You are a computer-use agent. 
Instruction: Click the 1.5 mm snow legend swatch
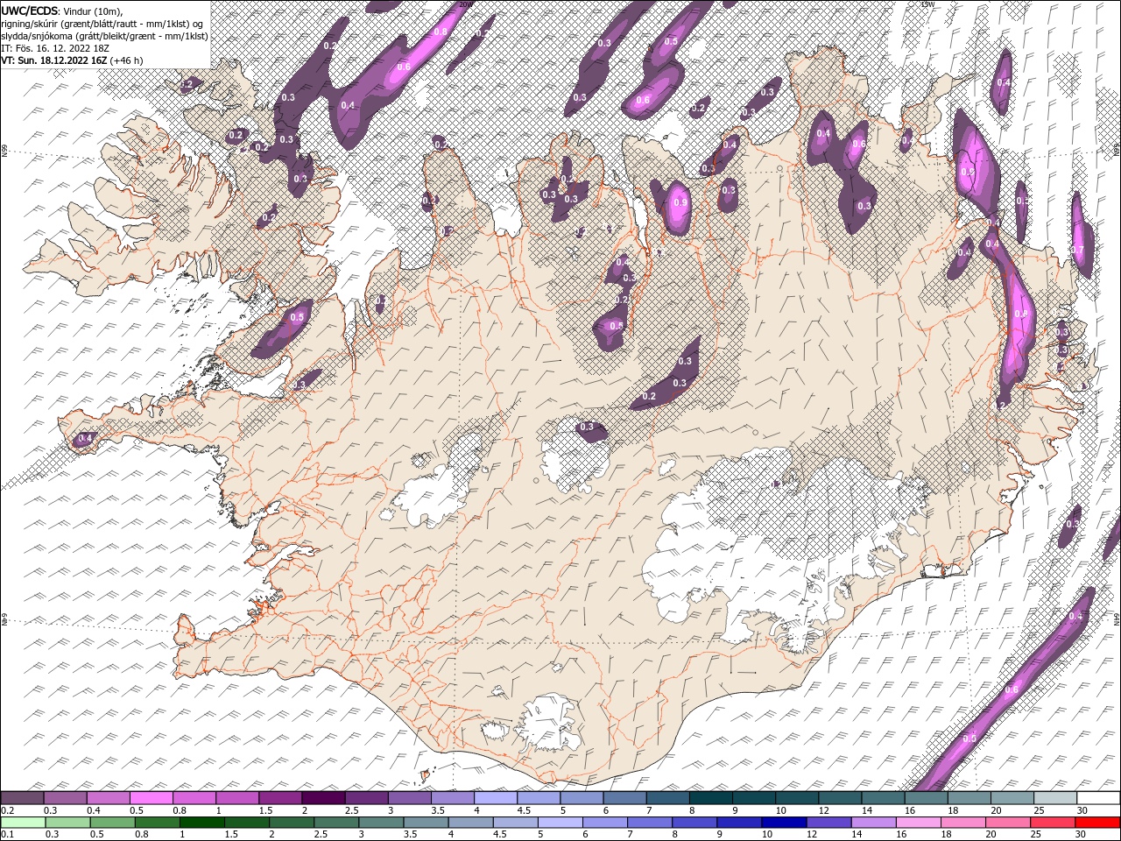280,798
